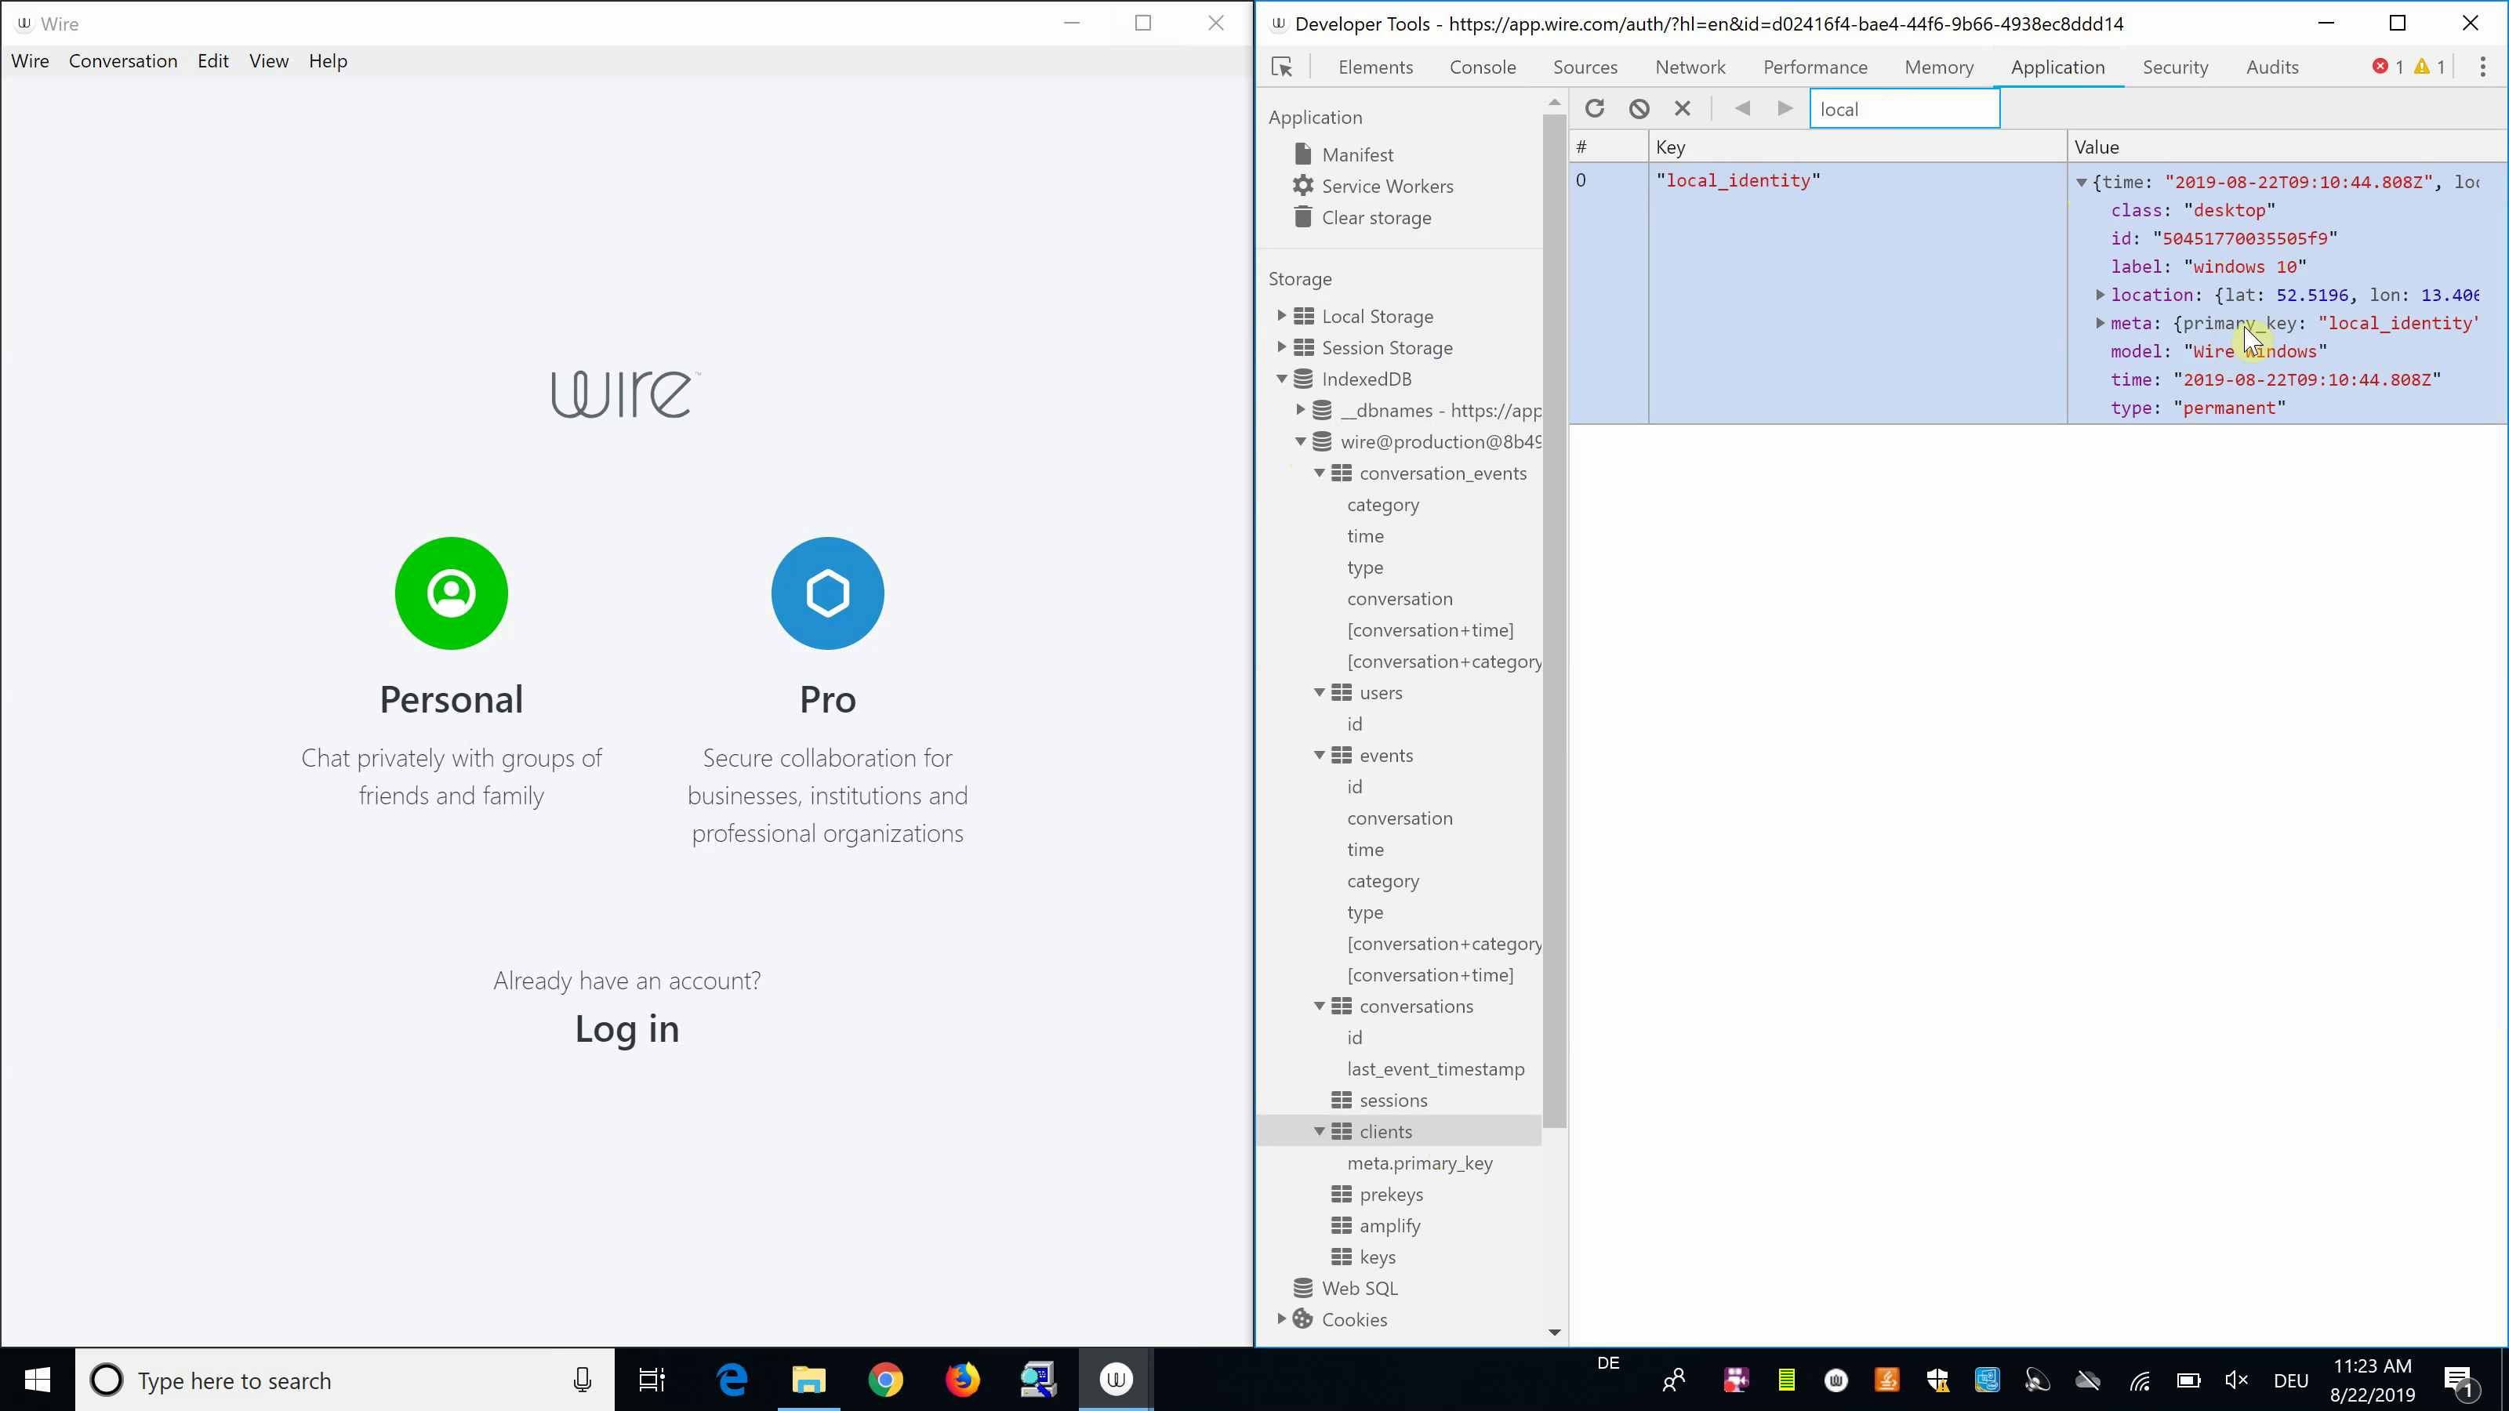The height and width of the screenshot is (1411, 2509).
Task: Collapse the wire@production database node
Action: (1300, 441)
